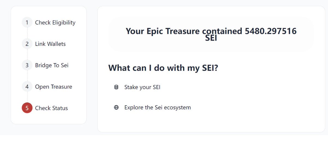
Task: Open the Open Treasure step
Action: coord(54,87)
